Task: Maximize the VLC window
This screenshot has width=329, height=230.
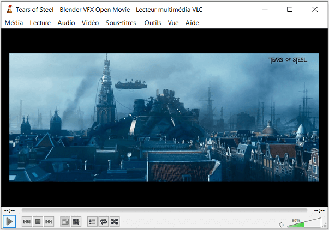Action: point(290,9)
